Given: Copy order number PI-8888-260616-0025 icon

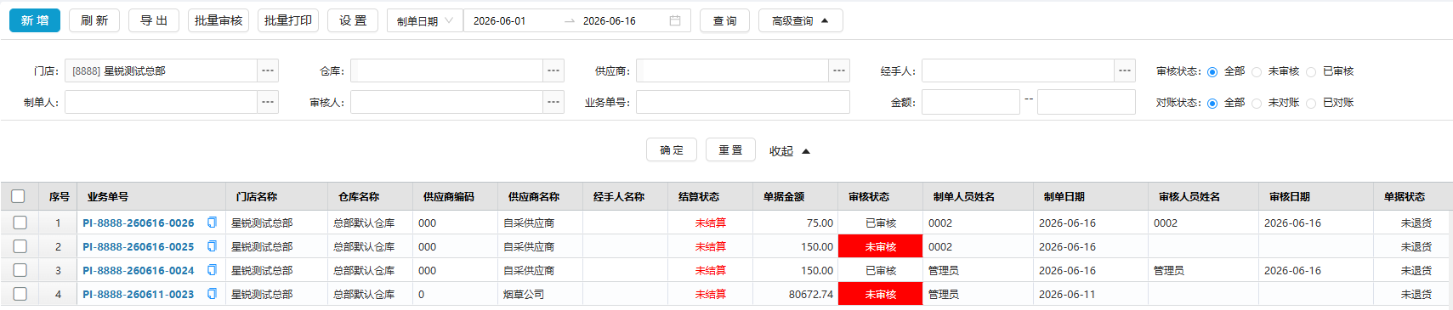Looking at the screenshot, I should tap(212, 246).
